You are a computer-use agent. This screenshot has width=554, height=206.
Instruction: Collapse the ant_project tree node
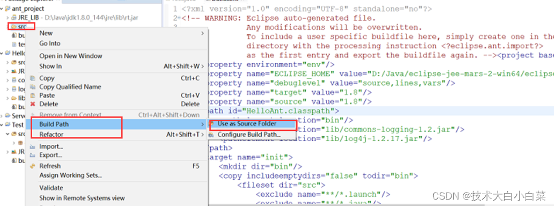point(2,9)
